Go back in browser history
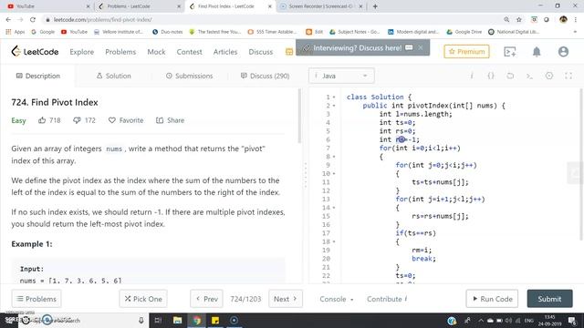 [8, 19]
